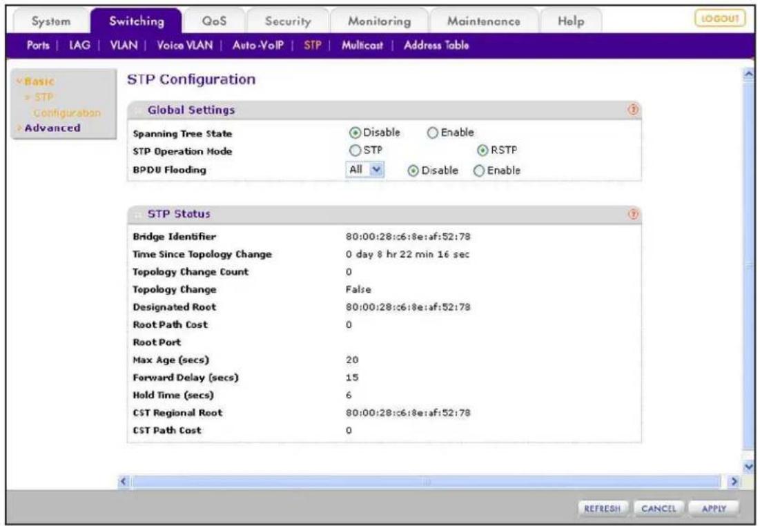Click the Root Port label
The width and height of the screenshot is (760, 526).
click(x=157, y=342)
